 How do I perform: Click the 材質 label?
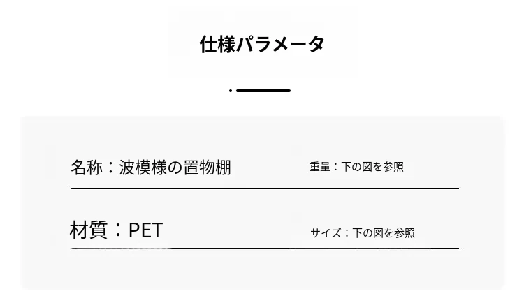click(x=86, y=230)
